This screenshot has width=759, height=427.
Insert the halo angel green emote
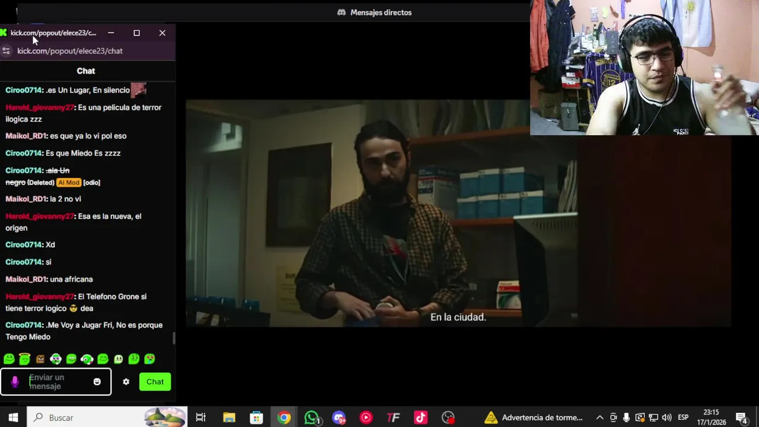point(24,359)
